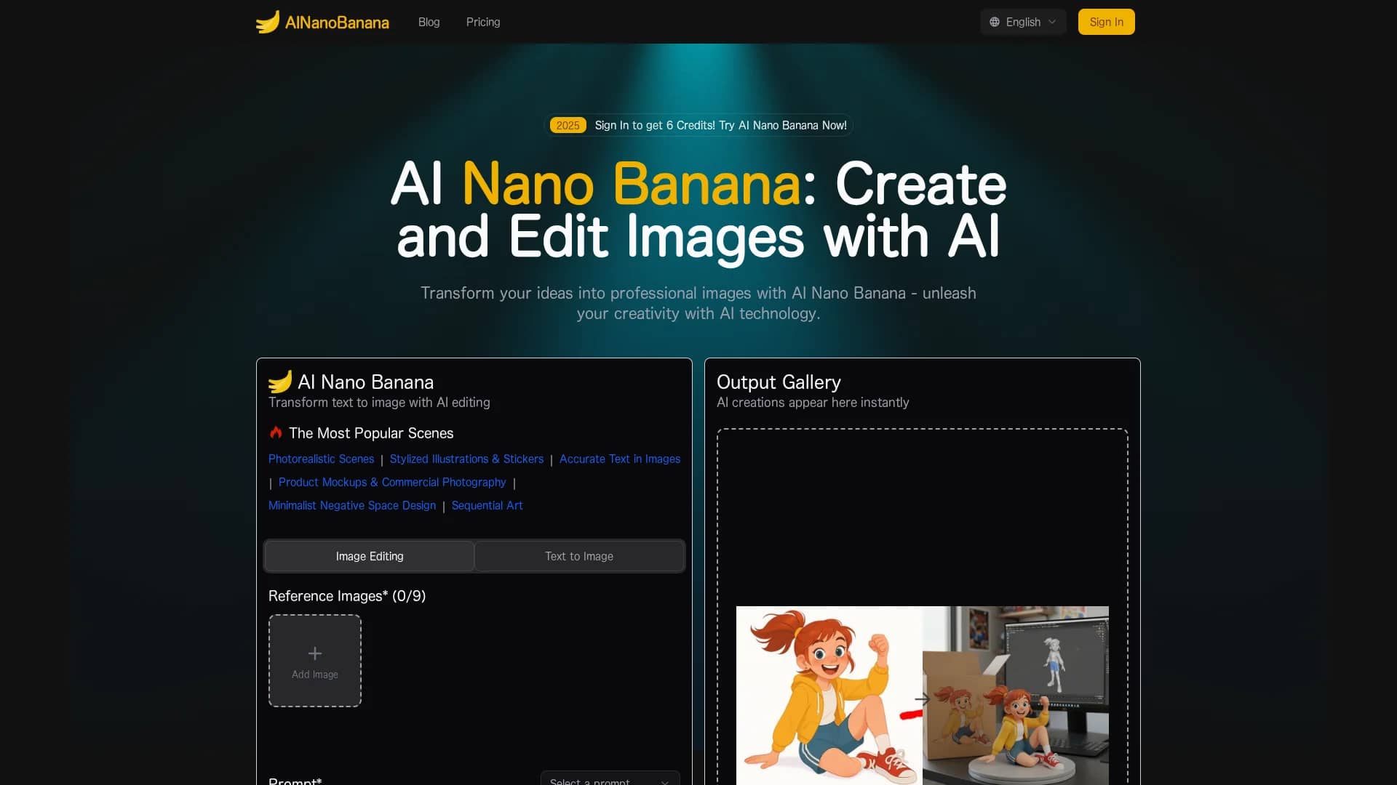The height and width of the screenshot is (785, 1397).
Task: Open the Sequential Art link
Action: click(487, 505)
